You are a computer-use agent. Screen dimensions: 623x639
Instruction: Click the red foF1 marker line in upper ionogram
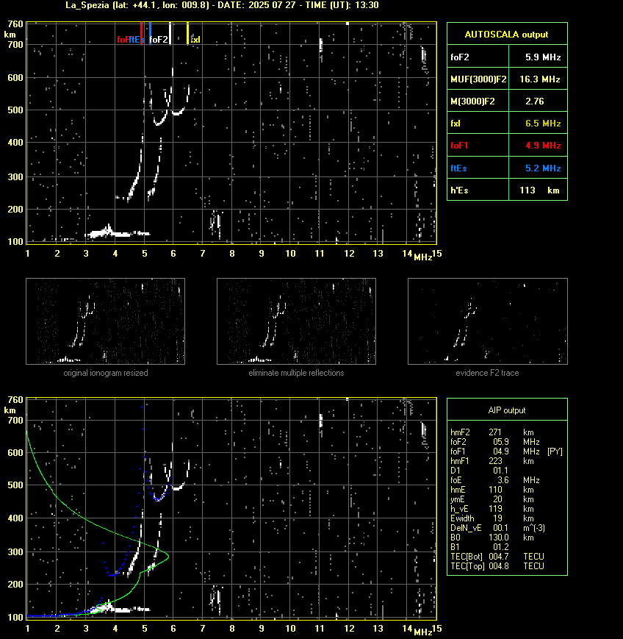click(x=141, y=33)
